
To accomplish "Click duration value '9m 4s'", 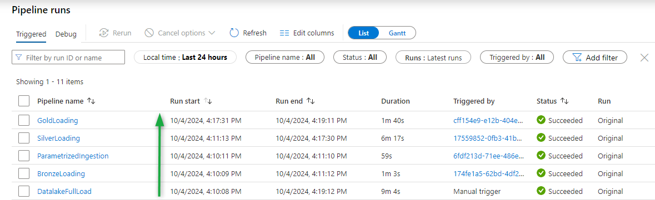I will pyautogui.click(x=391, y=192).
